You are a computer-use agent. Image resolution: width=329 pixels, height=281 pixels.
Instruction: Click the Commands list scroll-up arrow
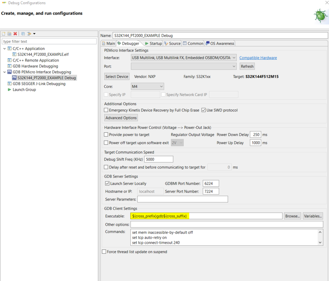[x=320, y=232]
